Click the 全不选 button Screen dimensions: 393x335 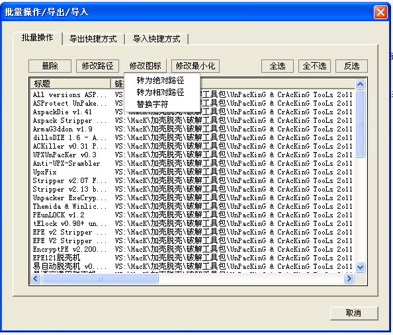[x=314, y=66]
